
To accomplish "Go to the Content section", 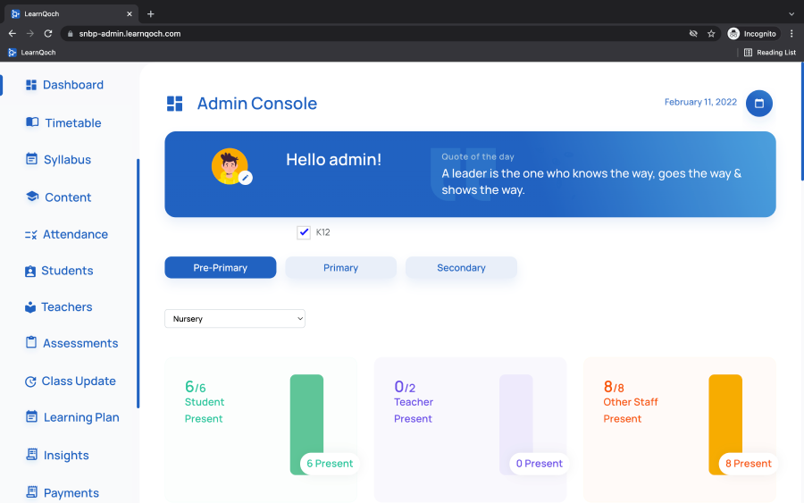I will click(x=68, y=197).
